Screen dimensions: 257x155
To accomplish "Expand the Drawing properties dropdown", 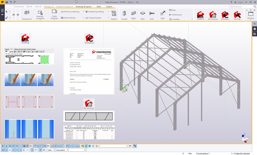I will (40, 20).
